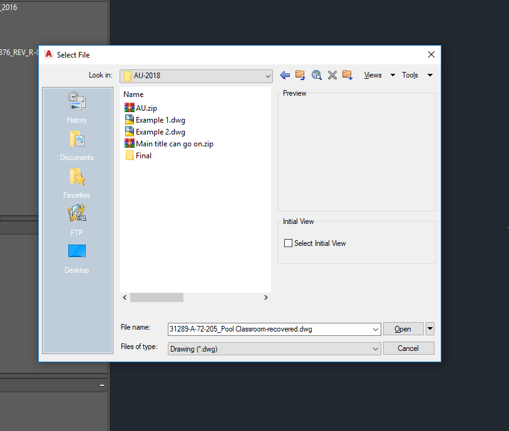
Task: Click the Open button
Action: (403, 328)
